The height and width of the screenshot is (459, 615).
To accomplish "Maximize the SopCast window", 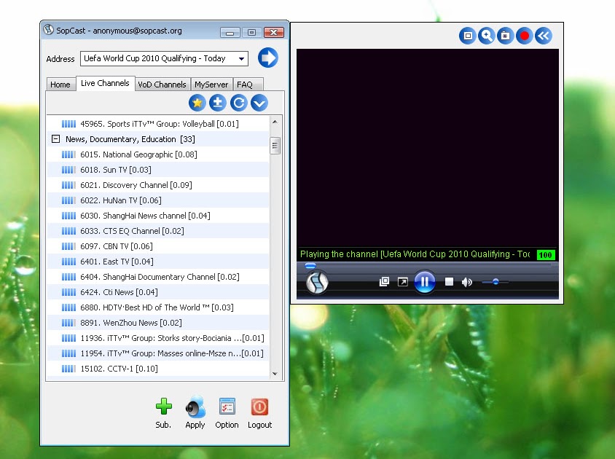I will (252, 32).
